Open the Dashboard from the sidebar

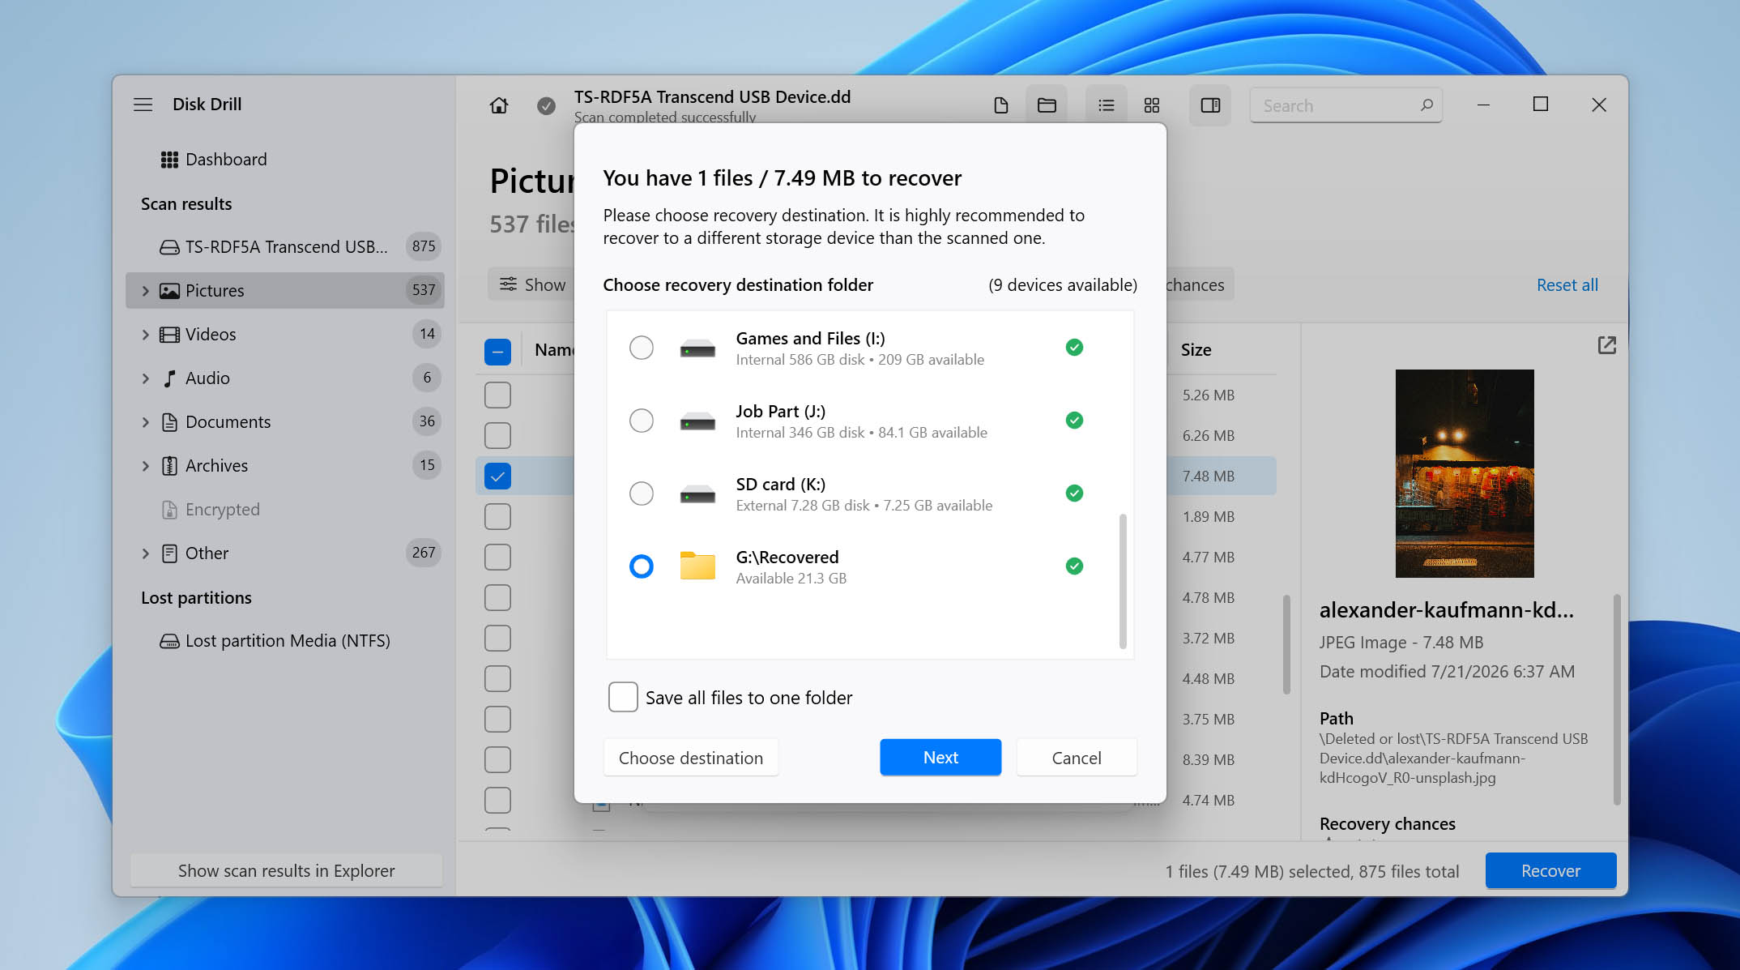pyautogui.click(x=214, y=159)
